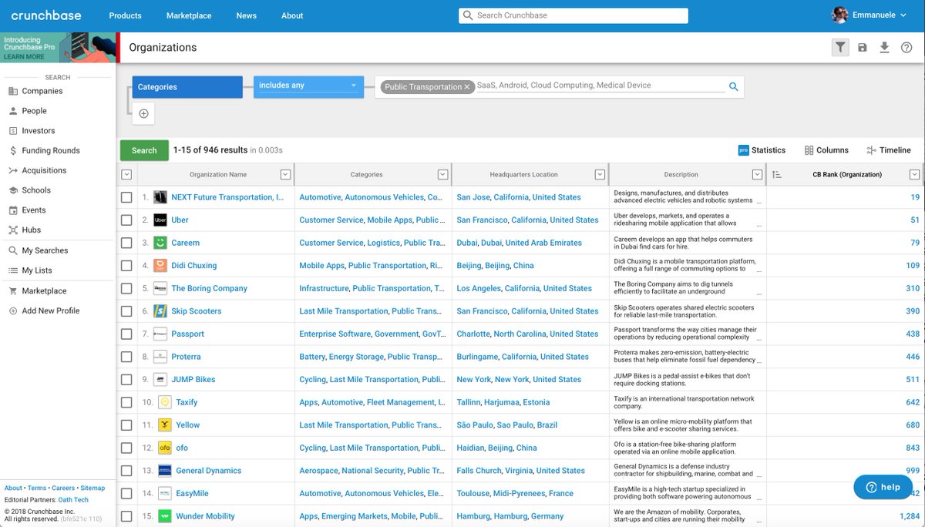Click the Add New Profile link

tap(51, 310)
